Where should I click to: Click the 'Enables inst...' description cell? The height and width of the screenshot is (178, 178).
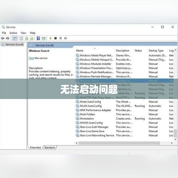[x=124, y=64]
